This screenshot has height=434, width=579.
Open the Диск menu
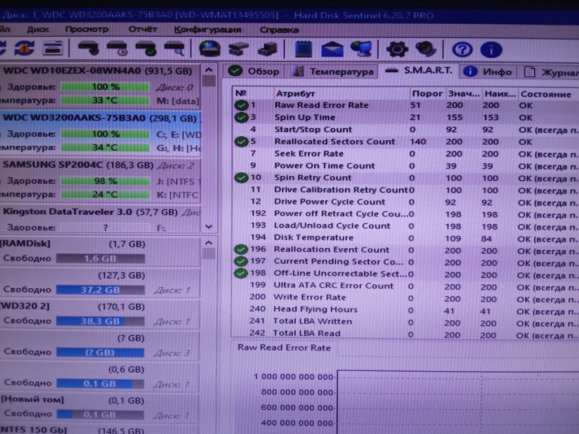point(38,29)
